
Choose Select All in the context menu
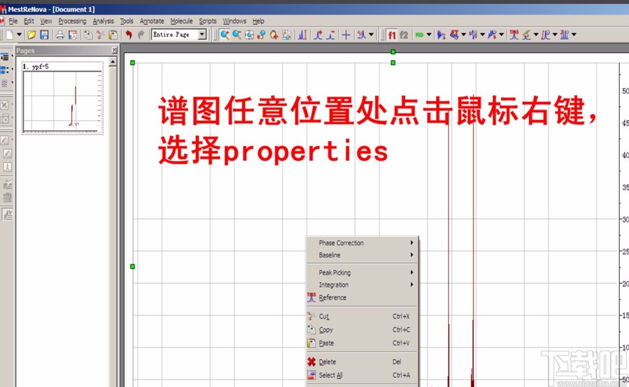tap(363, 375)
